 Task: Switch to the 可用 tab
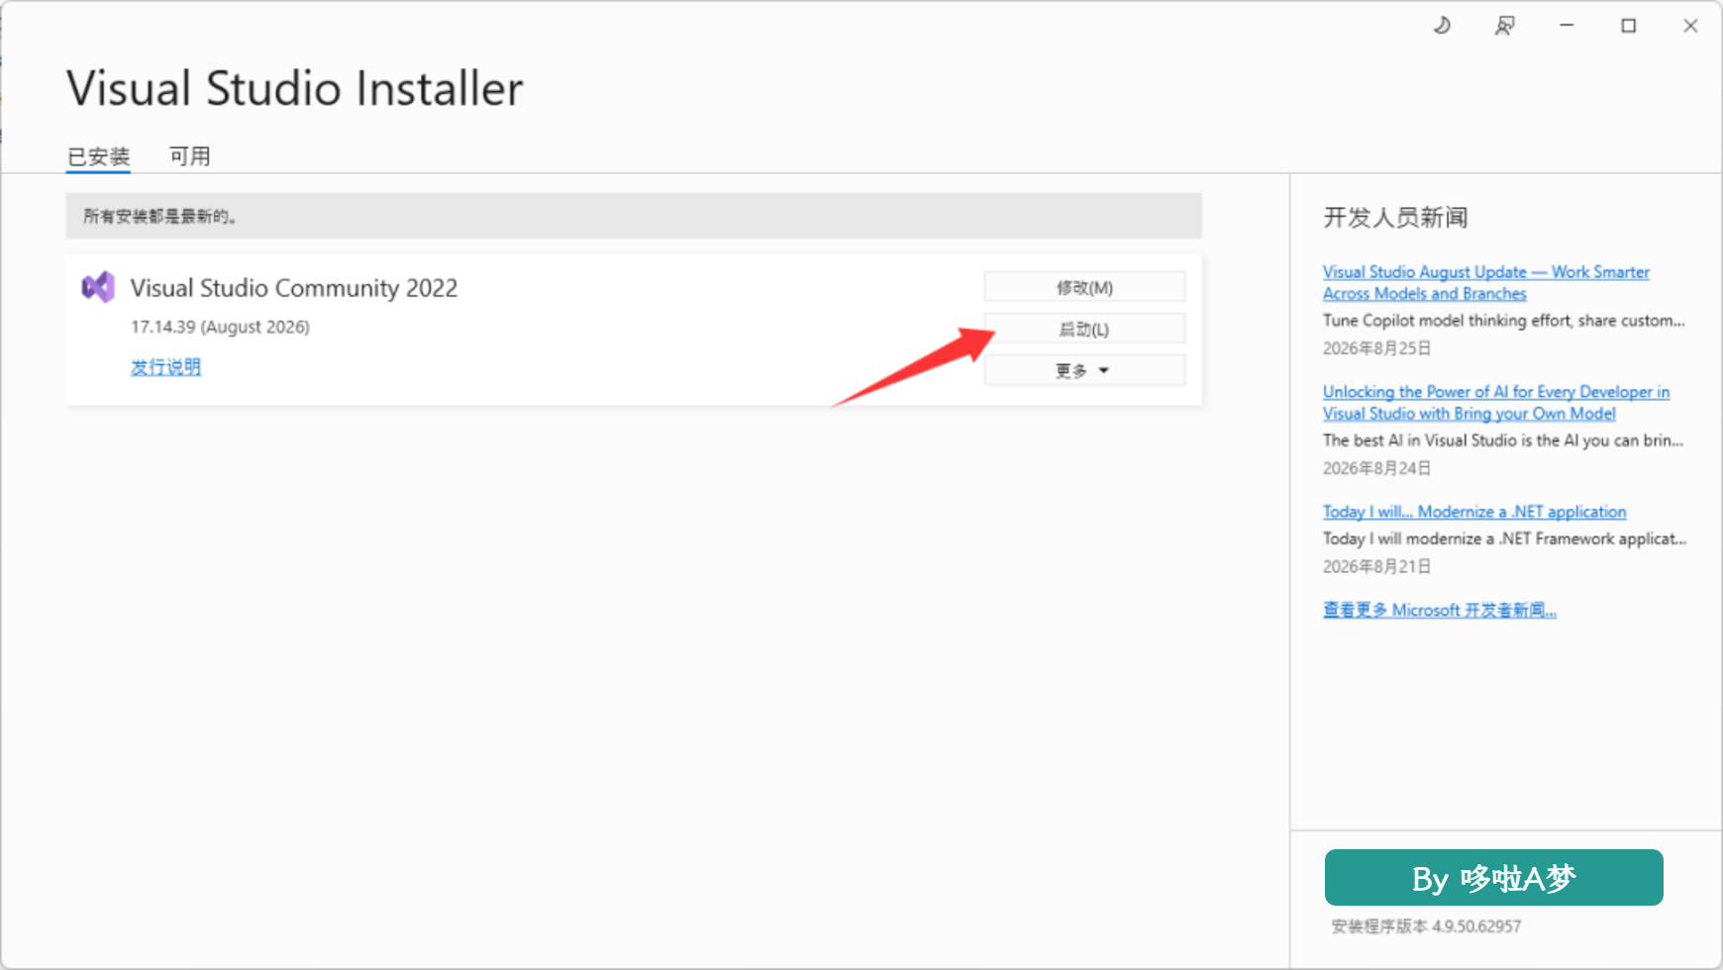(189, 156)
